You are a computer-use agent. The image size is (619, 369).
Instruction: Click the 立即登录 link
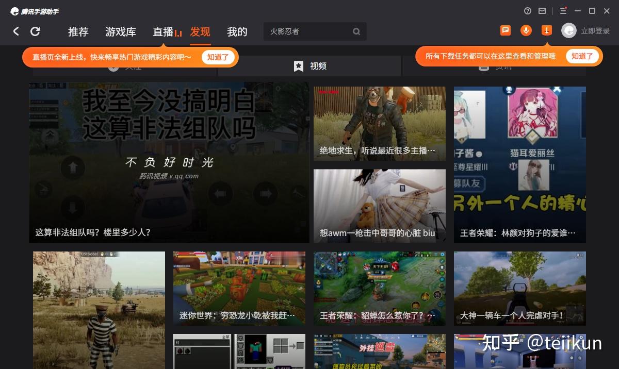(595, 31)
